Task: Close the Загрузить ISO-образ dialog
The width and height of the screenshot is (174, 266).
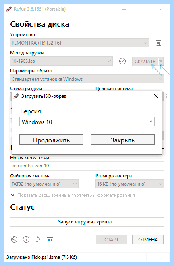Action: click(x=156, y=96)
